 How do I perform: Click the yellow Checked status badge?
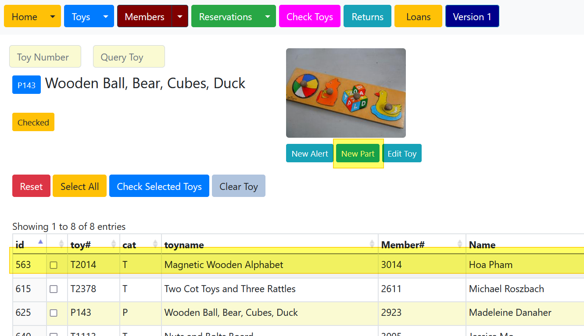tap(33, 122)
